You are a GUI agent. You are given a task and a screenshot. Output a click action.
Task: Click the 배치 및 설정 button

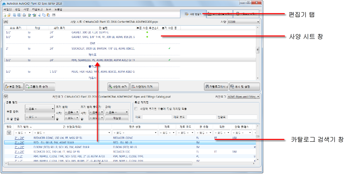pos(245,87)
